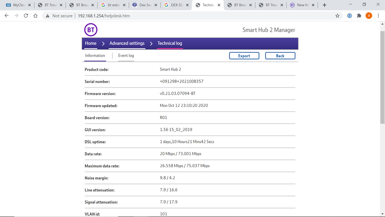This screenshot has width=385, height=217.
Task: Select the Information tab
Action: coord(95,56)
